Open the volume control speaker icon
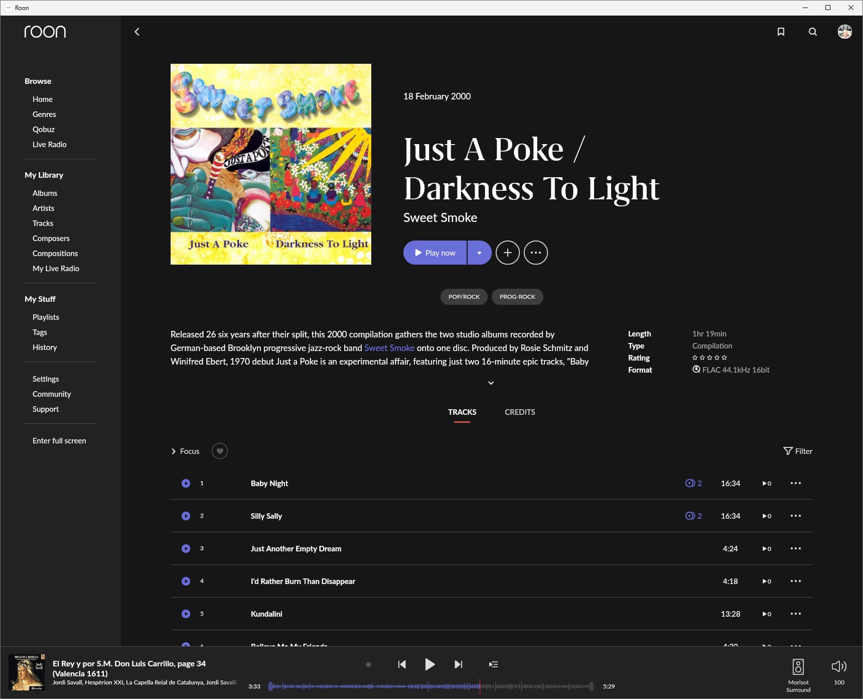 (x=838, y=666)
